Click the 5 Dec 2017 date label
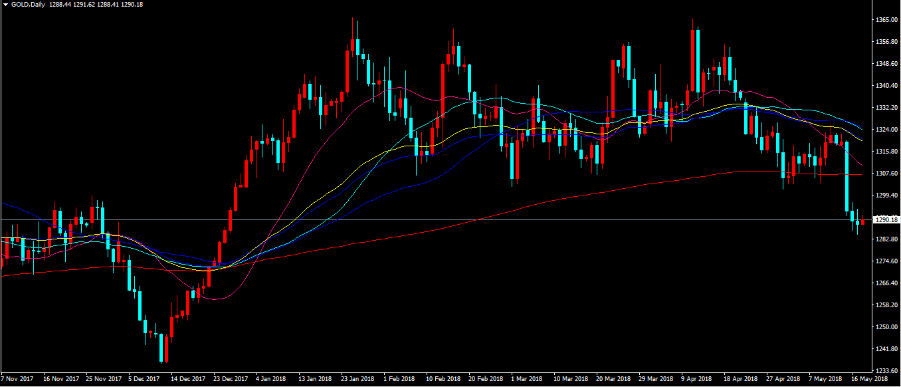 [144, 379]
